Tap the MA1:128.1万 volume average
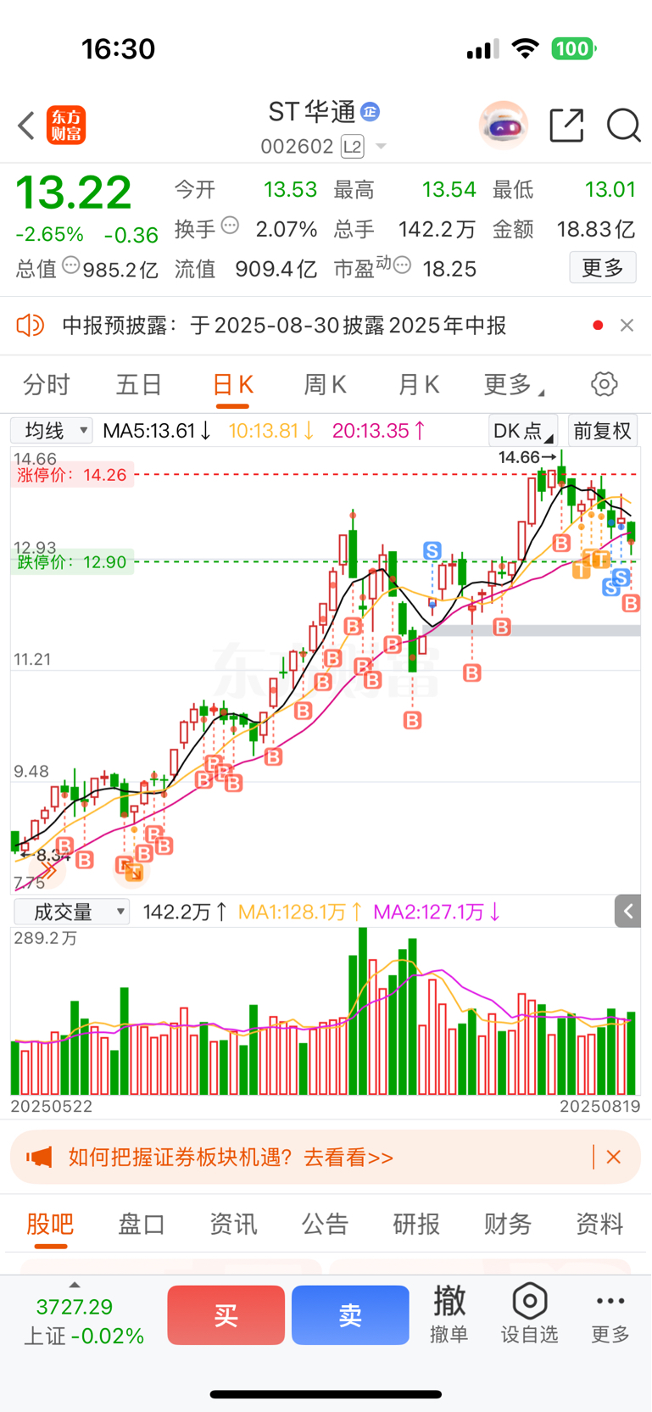 point(300,912)
